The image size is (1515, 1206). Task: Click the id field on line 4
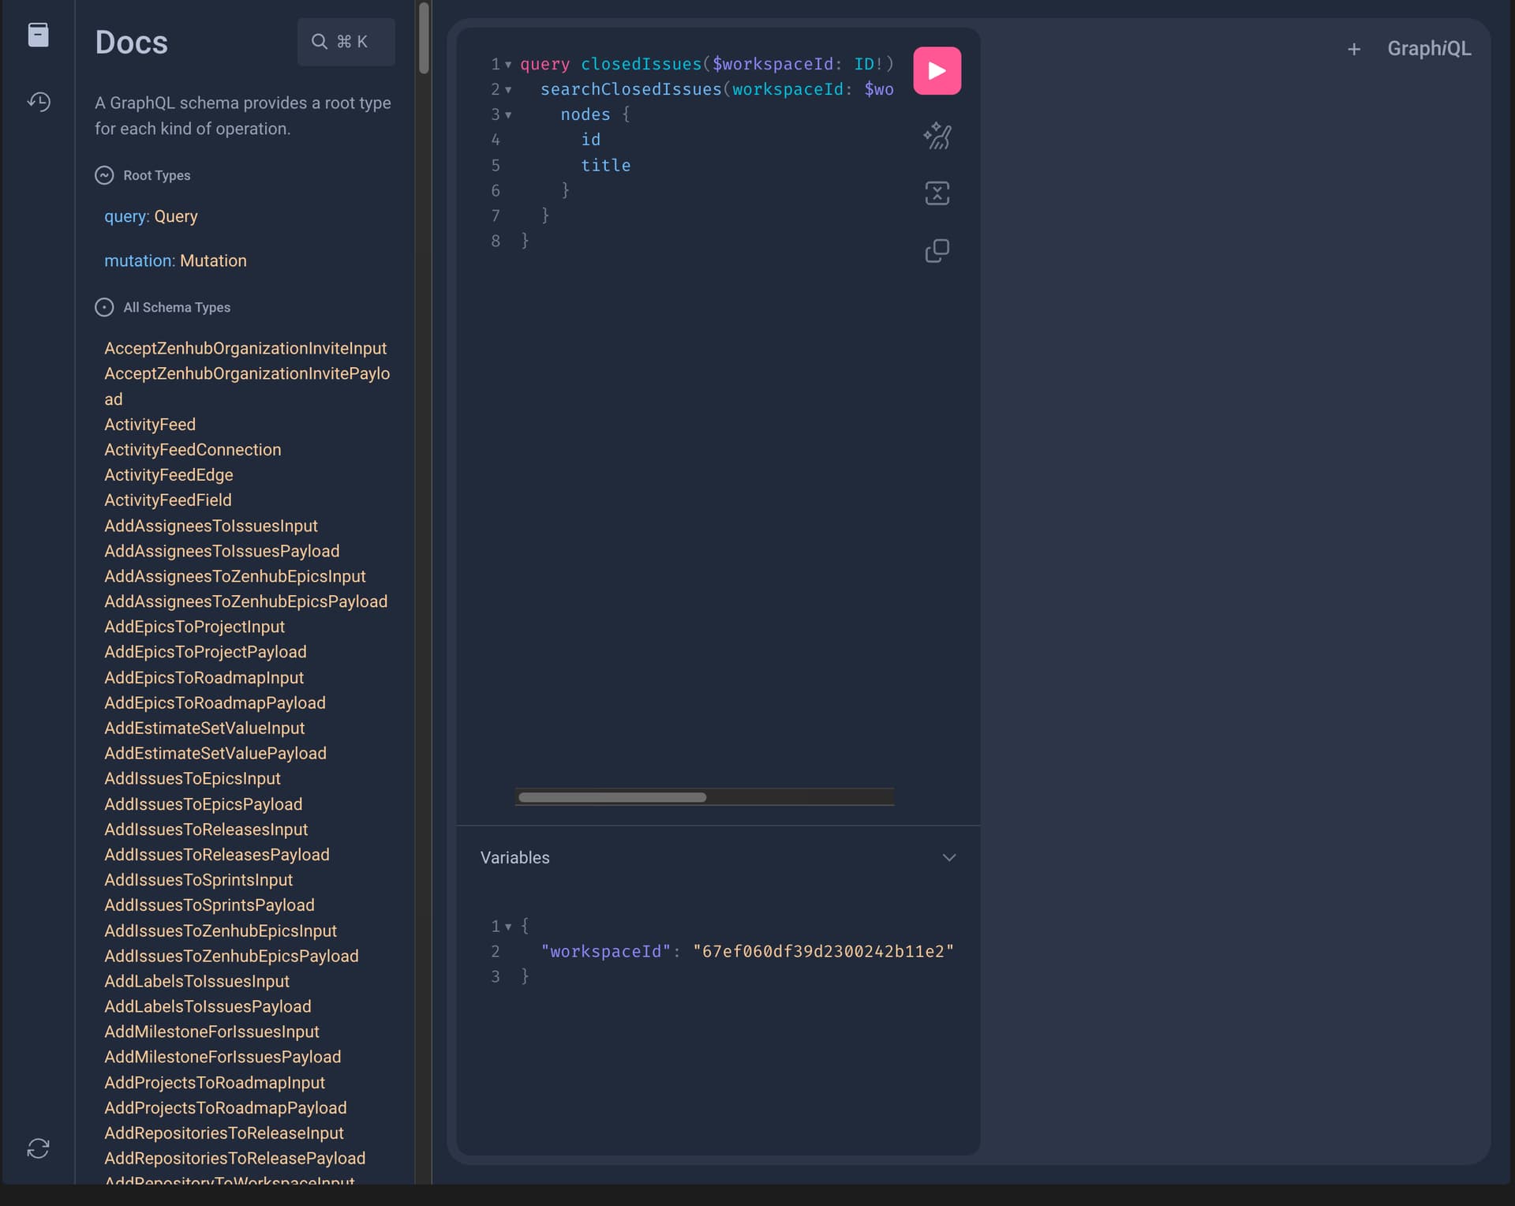click(590, 140)
